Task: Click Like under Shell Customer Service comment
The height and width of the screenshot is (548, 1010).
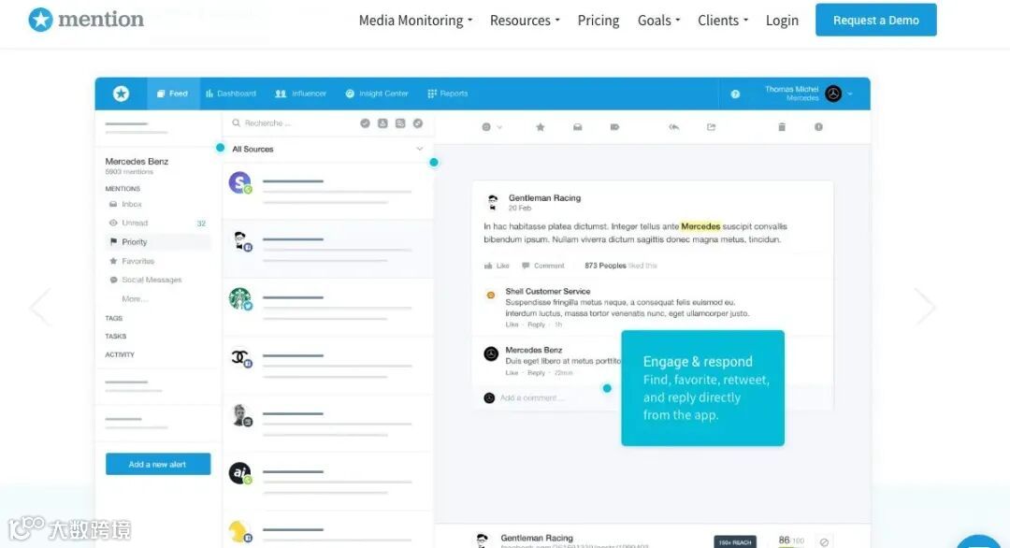Action: tap(512, 324)
